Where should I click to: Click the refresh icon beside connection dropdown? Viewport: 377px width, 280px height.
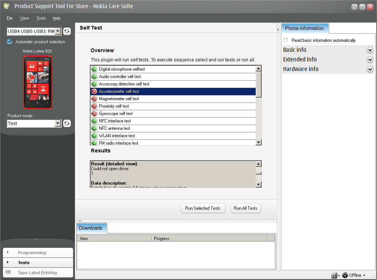click(x=67, y=31)
